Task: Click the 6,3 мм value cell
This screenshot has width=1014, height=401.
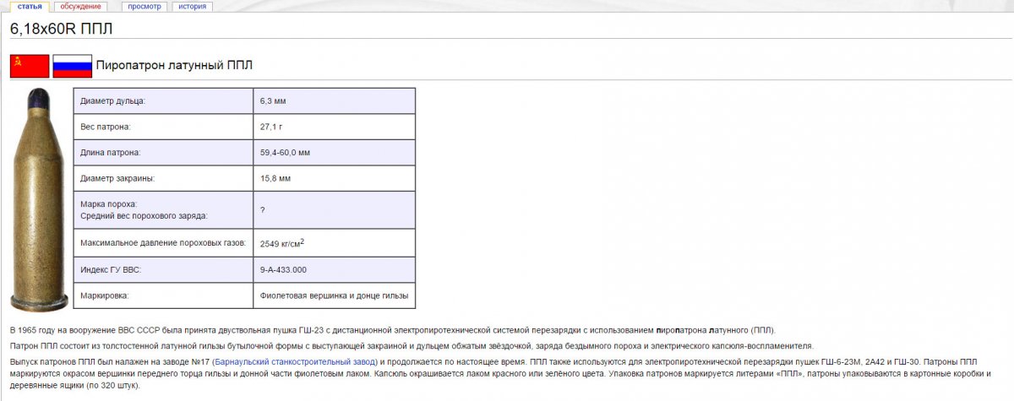Action: point(274,101)
